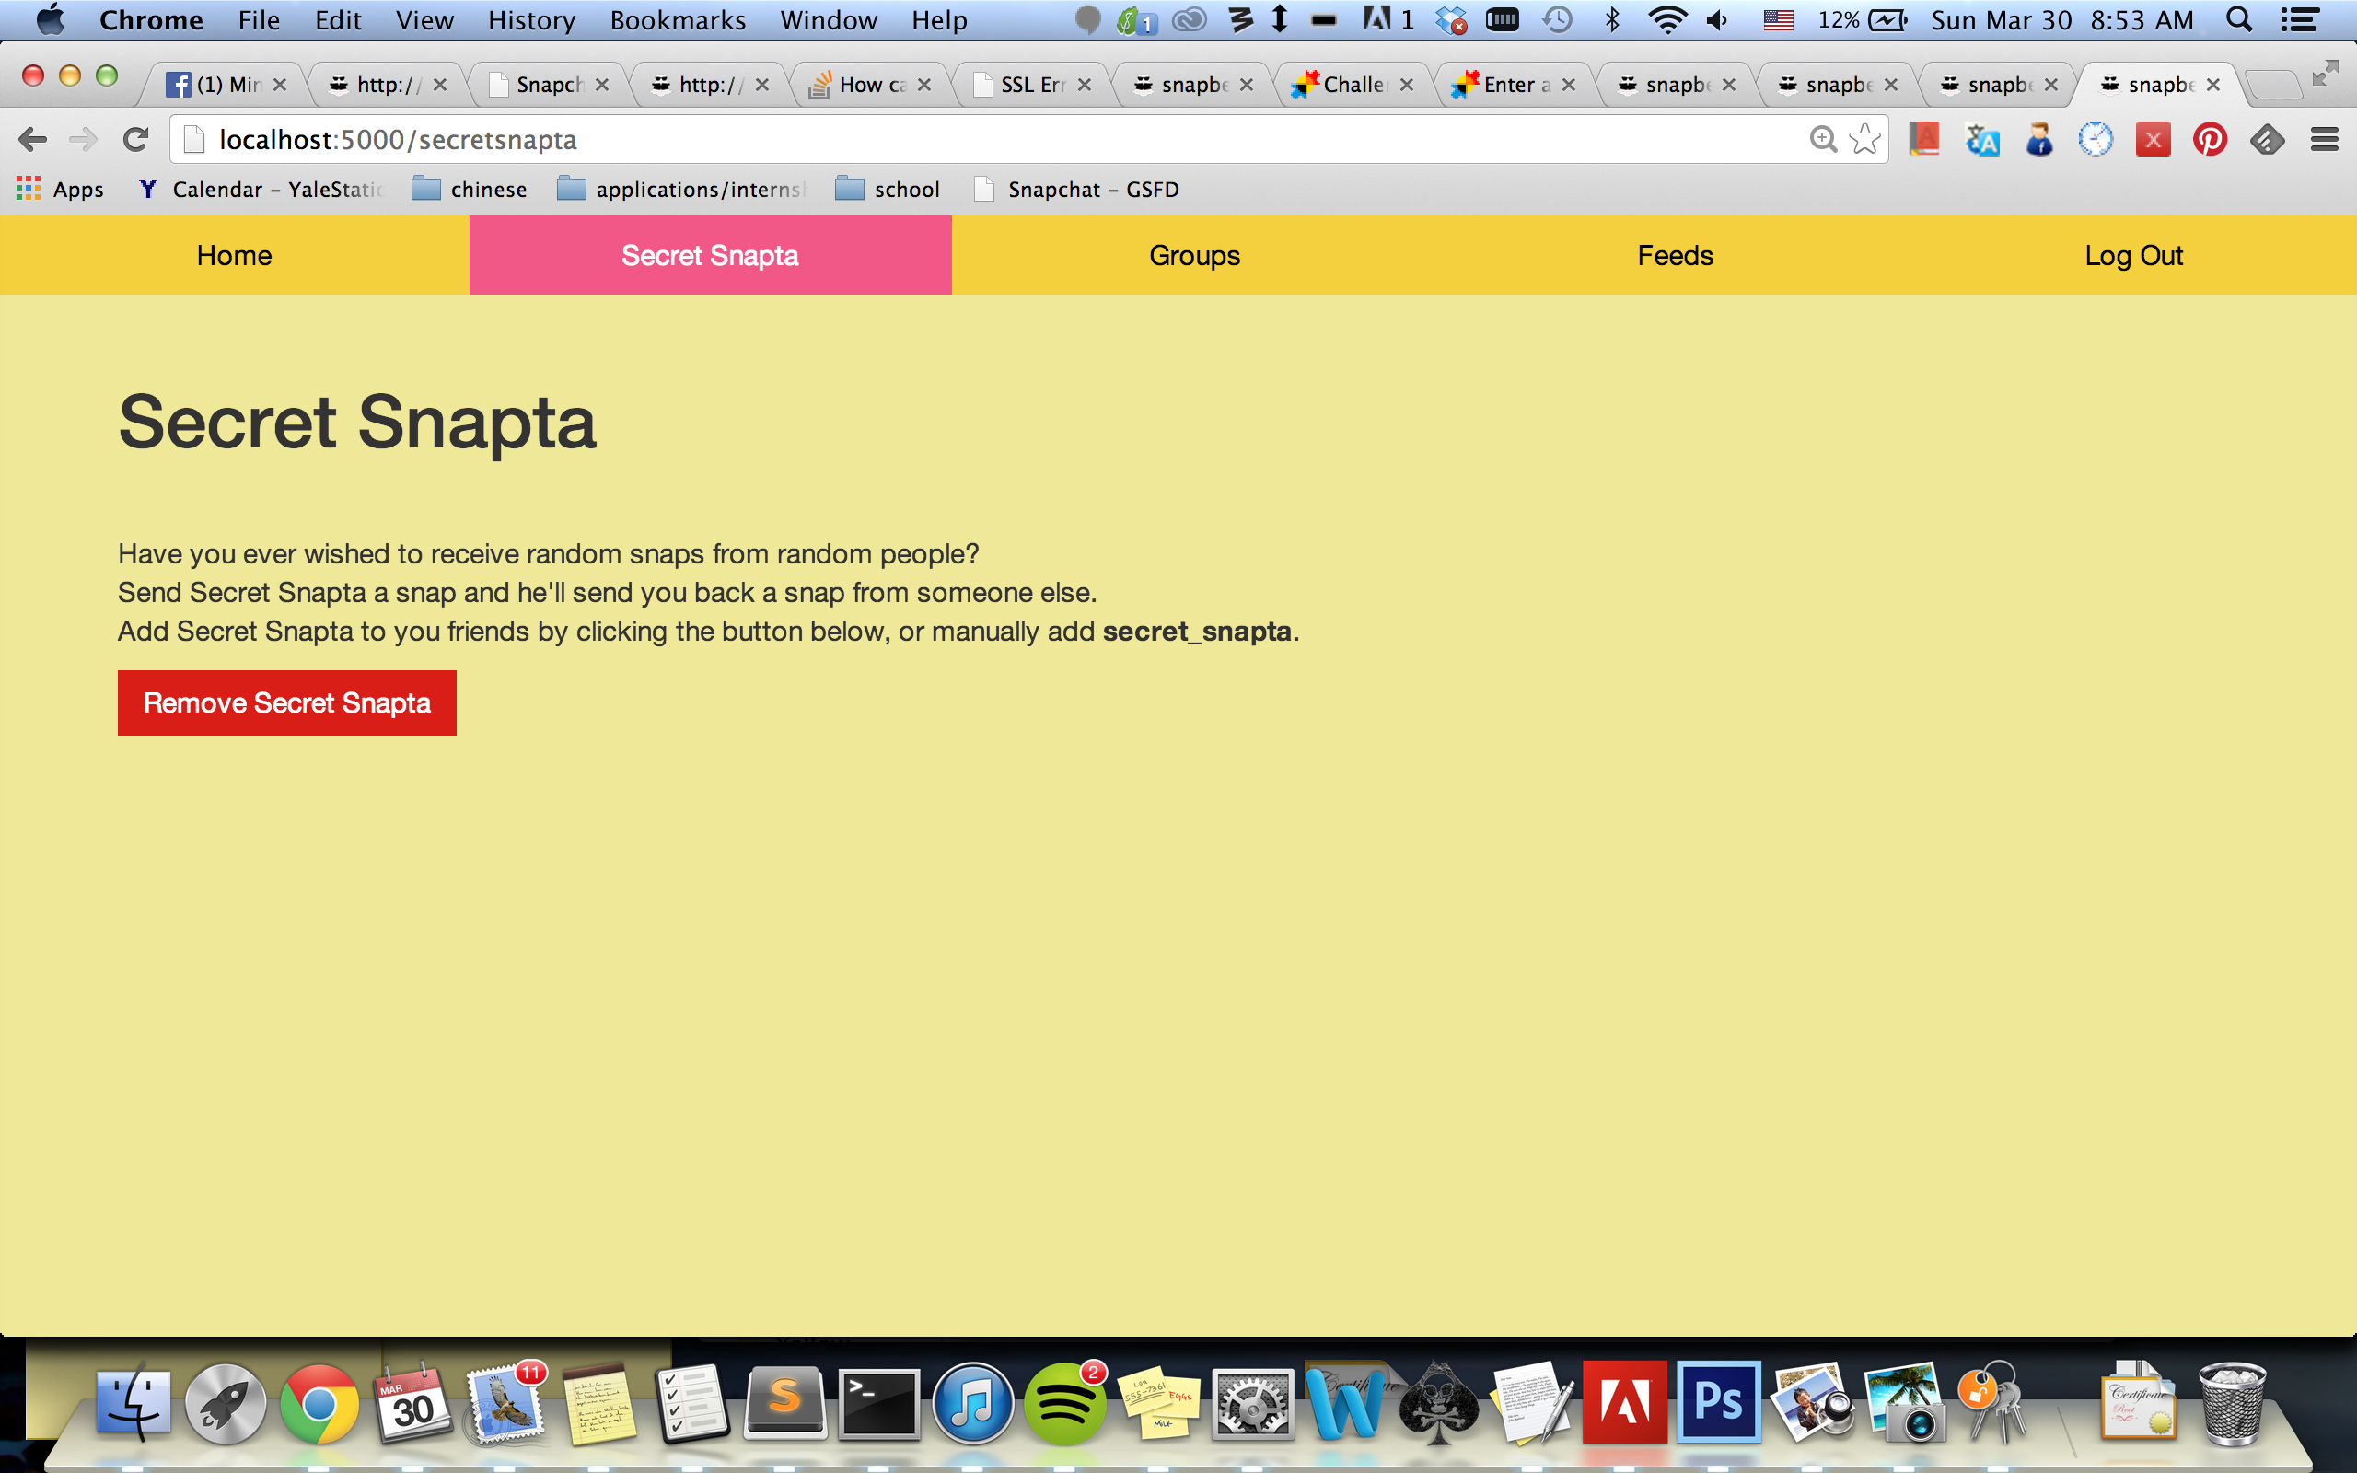This screenshot has width=2357, height=1473.
Task: Expand the school bookmarks folder
Action: tap(888, 189)
